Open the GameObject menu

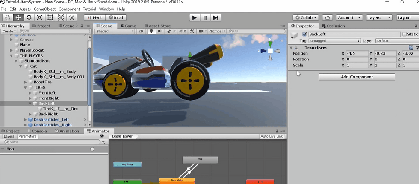point(44,9)
